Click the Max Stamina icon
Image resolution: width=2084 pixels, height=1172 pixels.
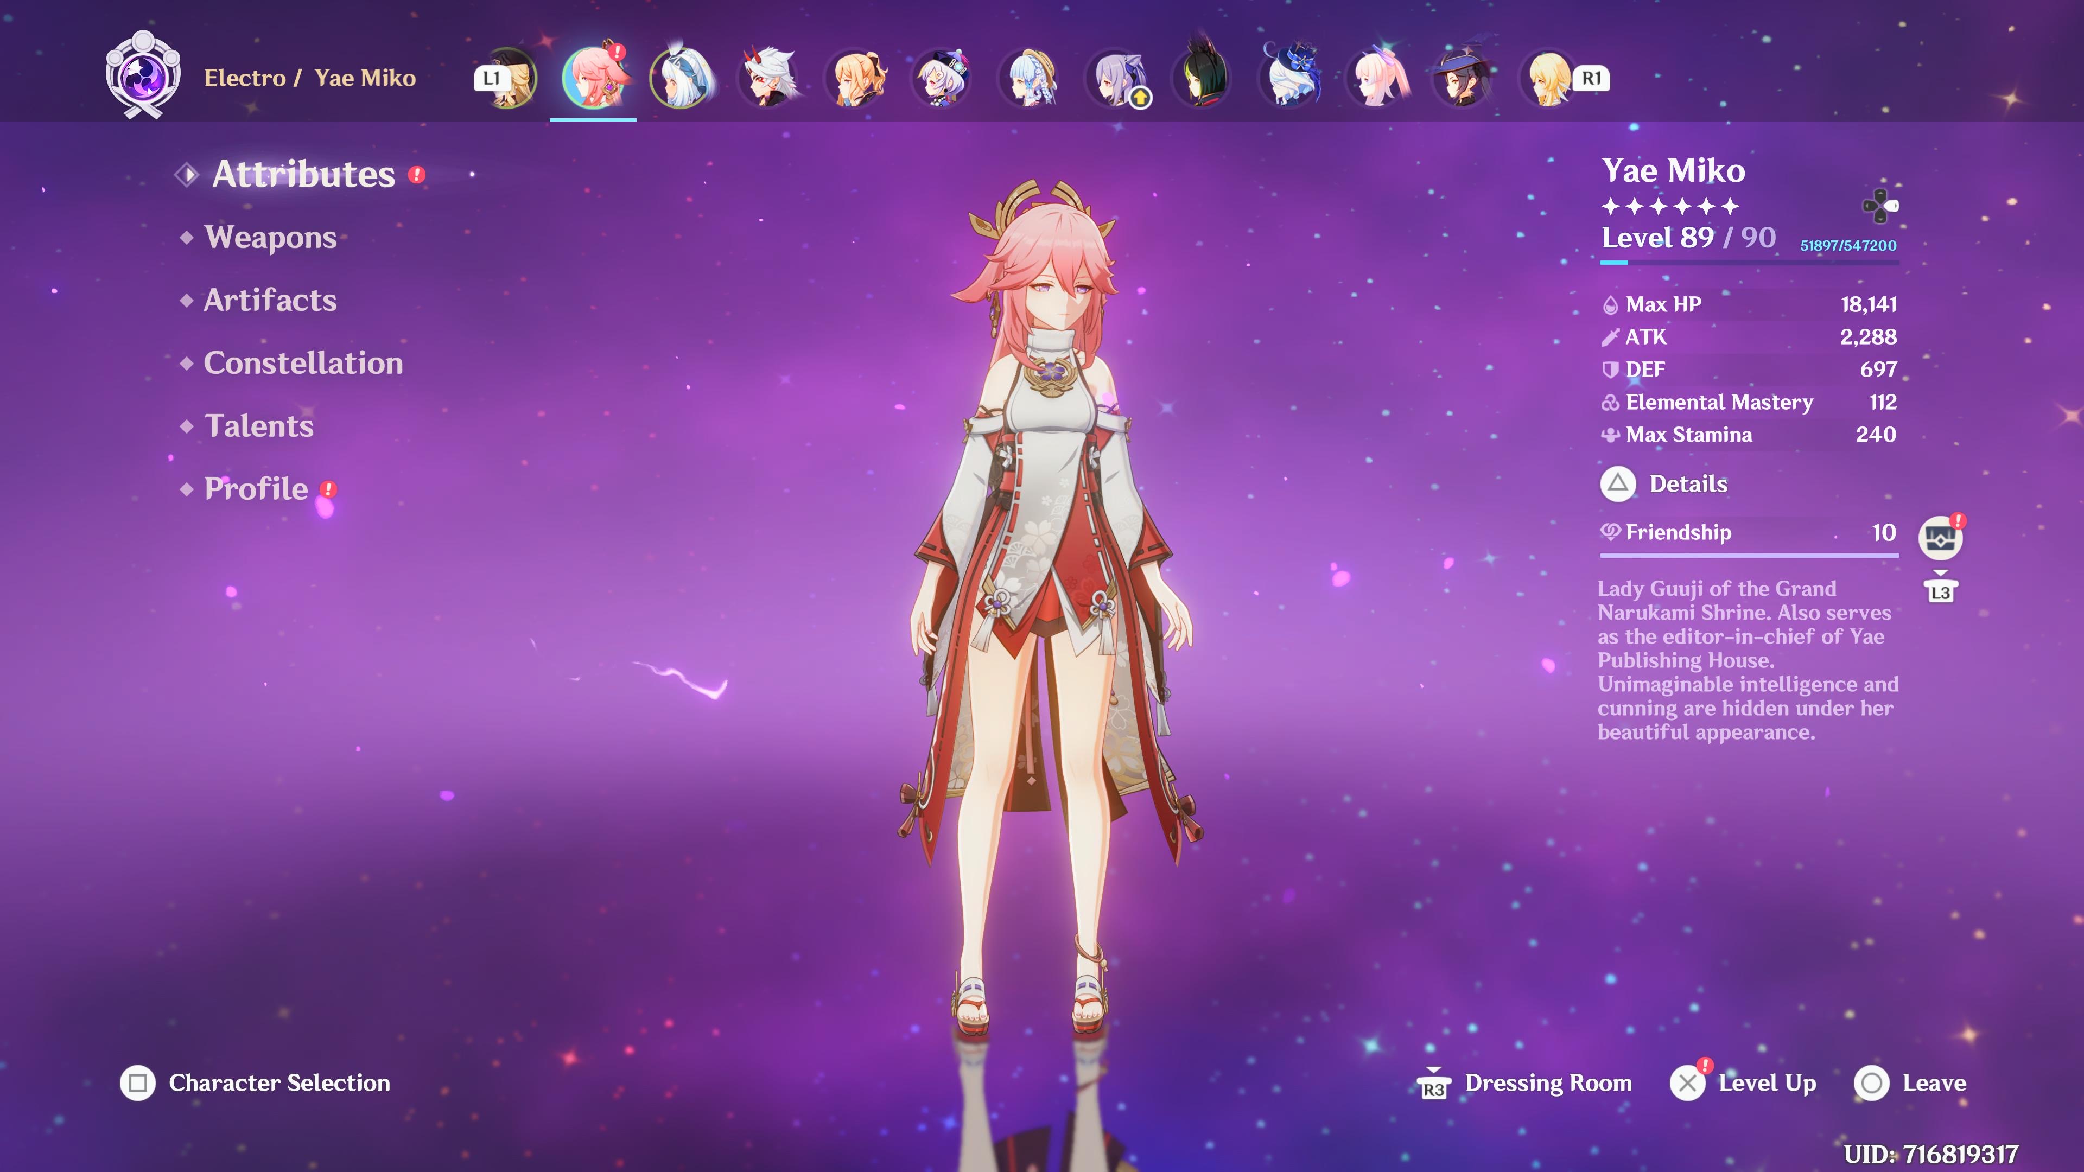point(1610,435)
